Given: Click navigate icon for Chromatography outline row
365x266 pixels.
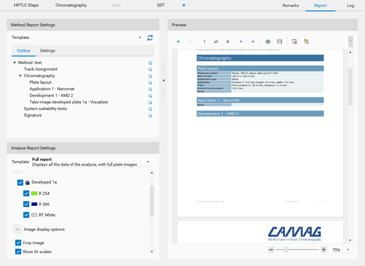Looking at the screenshot, I should coord(150,76).
